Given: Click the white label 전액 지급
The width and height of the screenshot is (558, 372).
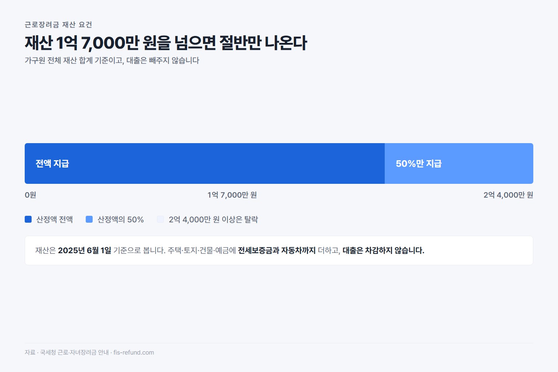Looking at the screenshot, I should (52, 163).
